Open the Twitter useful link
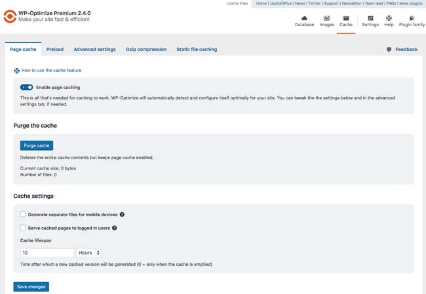426x294 pixels. (x=315, y=3)
